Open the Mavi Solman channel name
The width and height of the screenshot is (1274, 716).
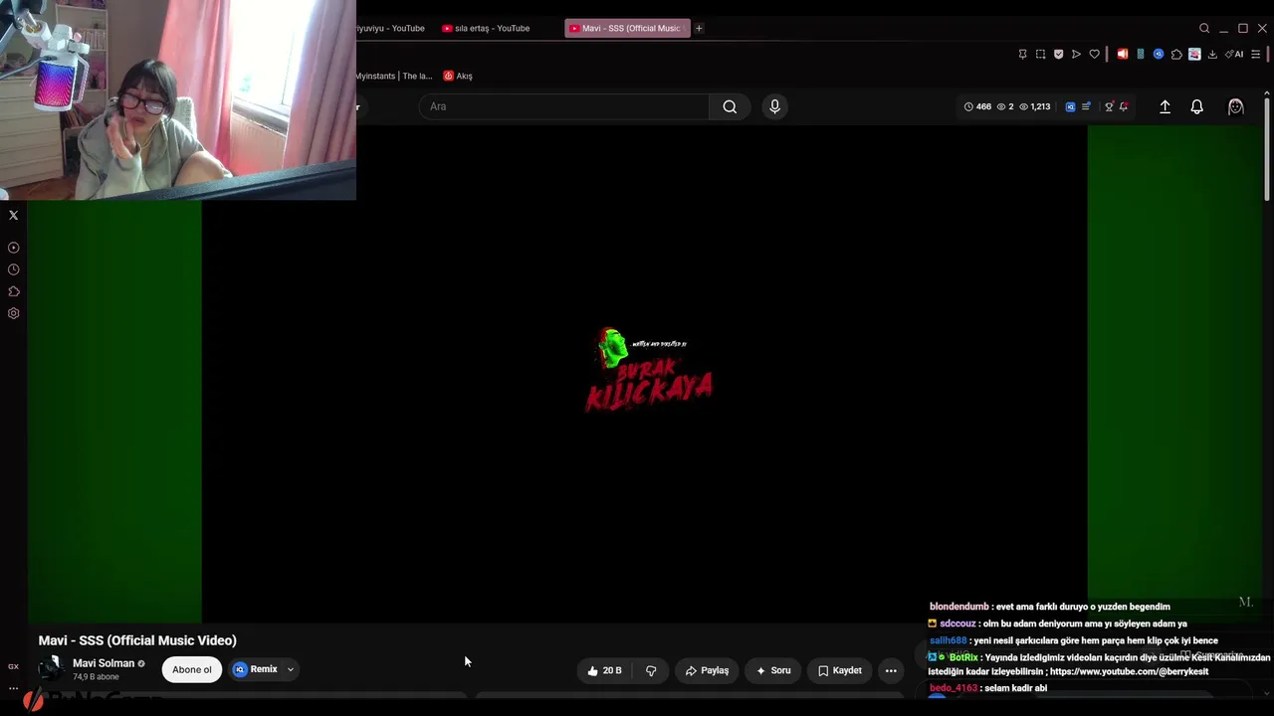(x=104, y=663)
